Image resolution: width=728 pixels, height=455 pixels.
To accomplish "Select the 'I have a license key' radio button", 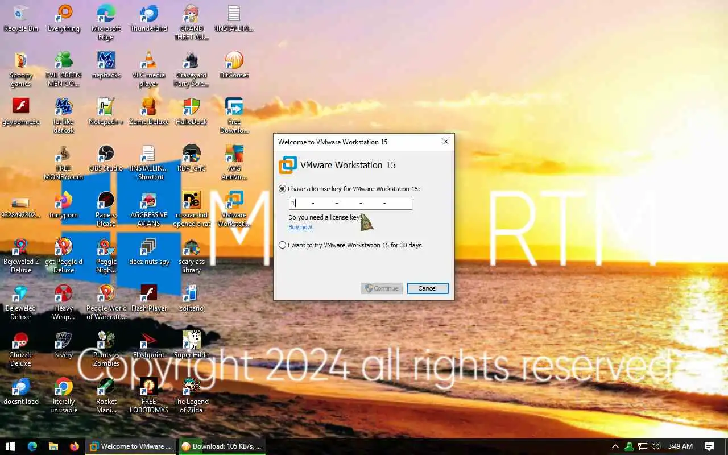I will (283, 189).
